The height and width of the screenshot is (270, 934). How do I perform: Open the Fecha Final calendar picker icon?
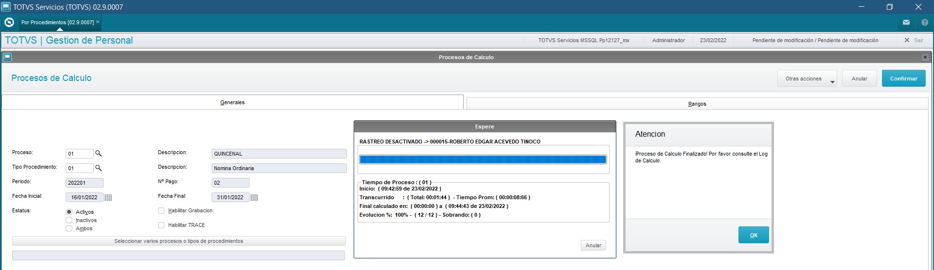click(254, 198)
